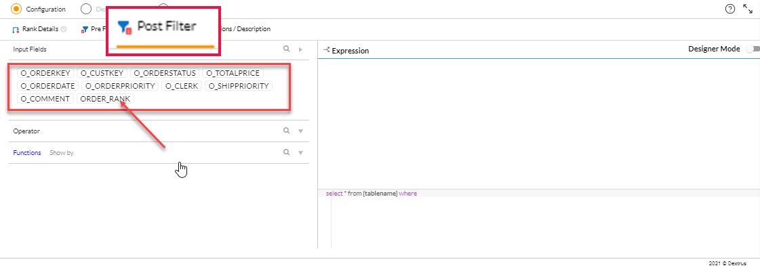Insert the O_ORDERPRIORITY field

click(120, 86)
